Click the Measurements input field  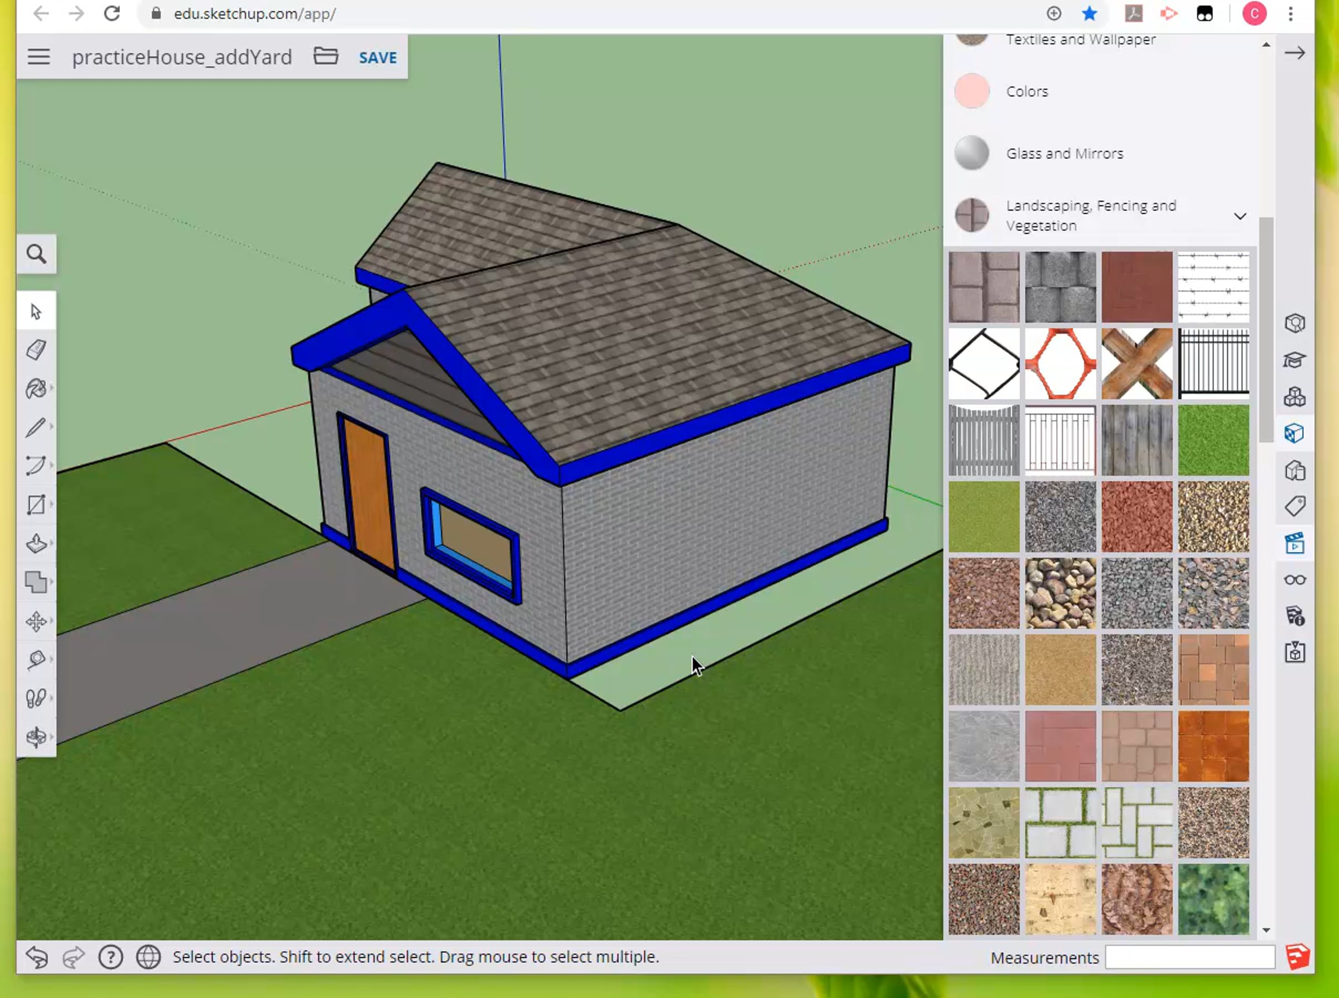click(x=1189, y=957)
